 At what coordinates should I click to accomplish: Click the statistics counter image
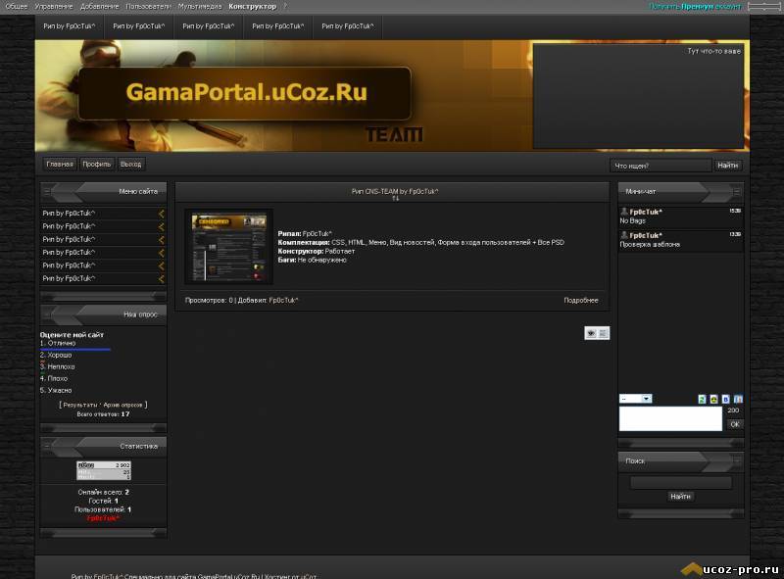coord(104,470)
